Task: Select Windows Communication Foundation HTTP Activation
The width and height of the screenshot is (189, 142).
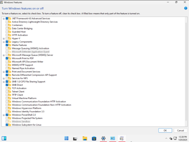Action: click(x=39, y=101)
